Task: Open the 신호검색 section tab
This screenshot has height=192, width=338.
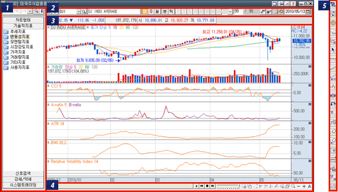Action: click(x=23, y=173)
